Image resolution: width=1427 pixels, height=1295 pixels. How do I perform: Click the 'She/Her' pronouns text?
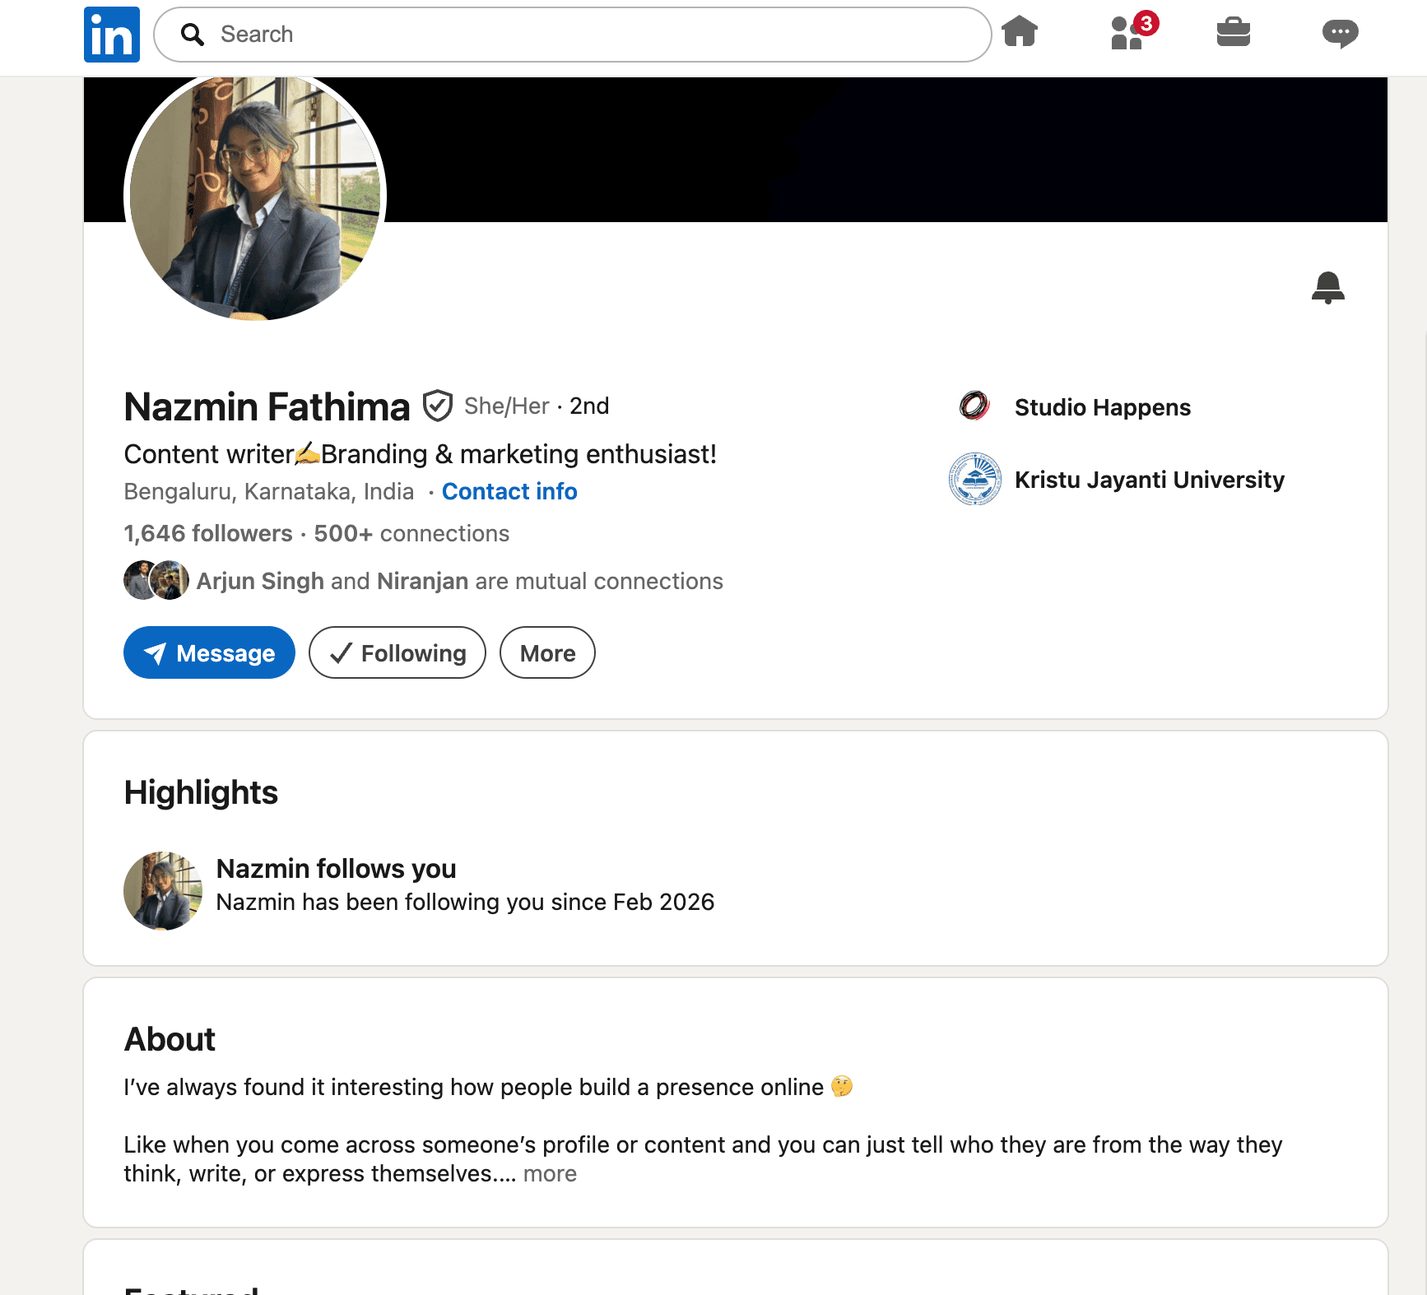pos(506,406)
